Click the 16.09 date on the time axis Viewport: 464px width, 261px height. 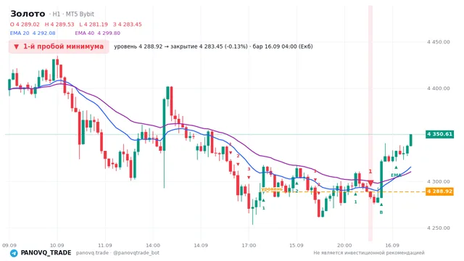(392, 245)
